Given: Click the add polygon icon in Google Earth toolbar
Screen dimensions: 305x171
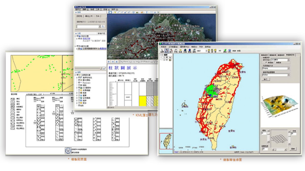Looking at the screenshot, I should point(118,12).
